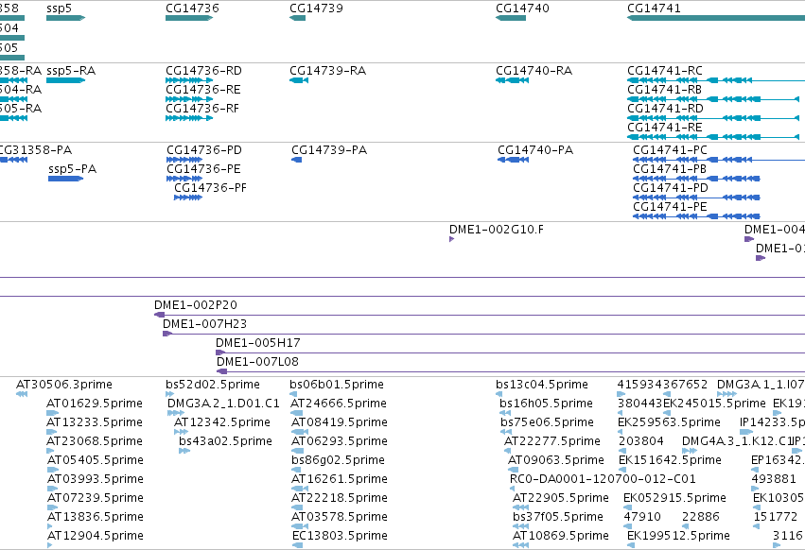Click the CG14740 gene label
Screen dimensions: 805x550
click(522, 9)
